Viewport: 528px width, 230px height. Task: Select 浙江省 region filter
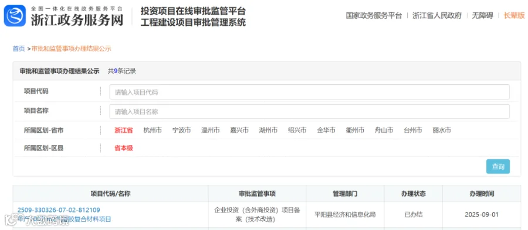pos(124,131)
